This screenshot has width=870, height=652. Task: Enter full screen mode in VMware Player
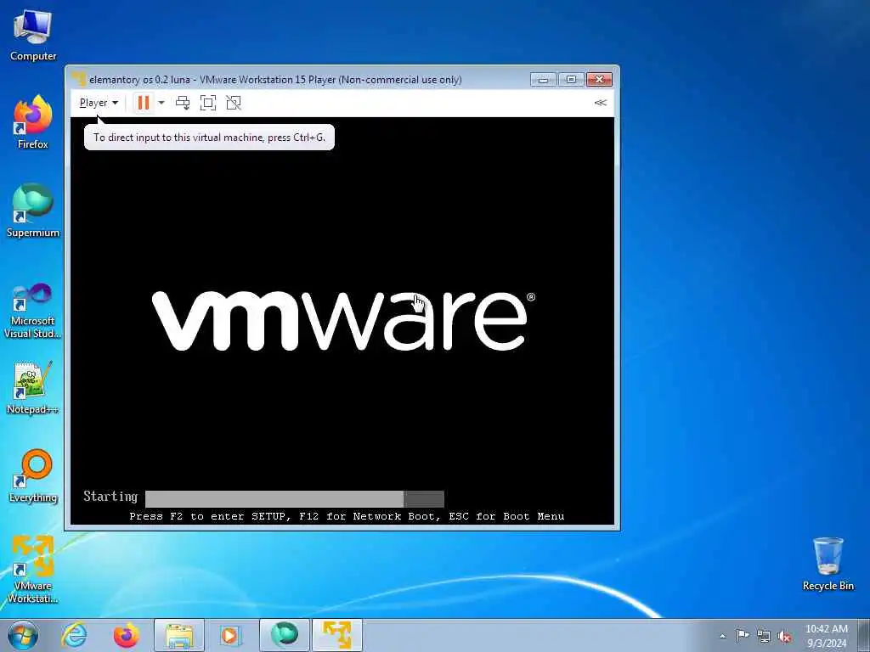(x=208, y=103)
